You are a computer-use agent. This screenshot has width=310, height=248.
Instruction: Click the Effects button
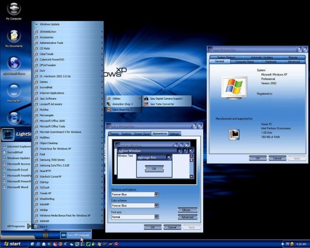188,210
